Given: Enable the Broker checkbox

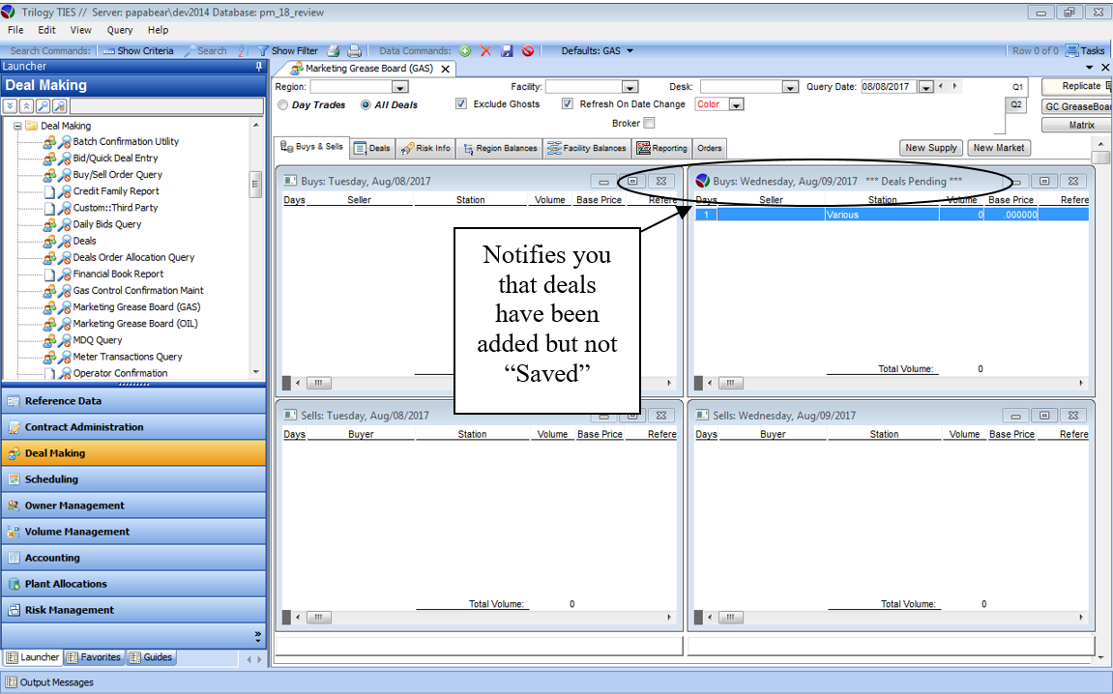Looking at the screenshot, I should pyautogui.click(x=649, y=124).
